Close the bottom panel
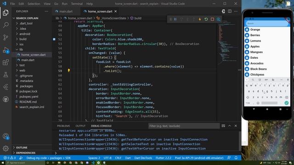 236,126
